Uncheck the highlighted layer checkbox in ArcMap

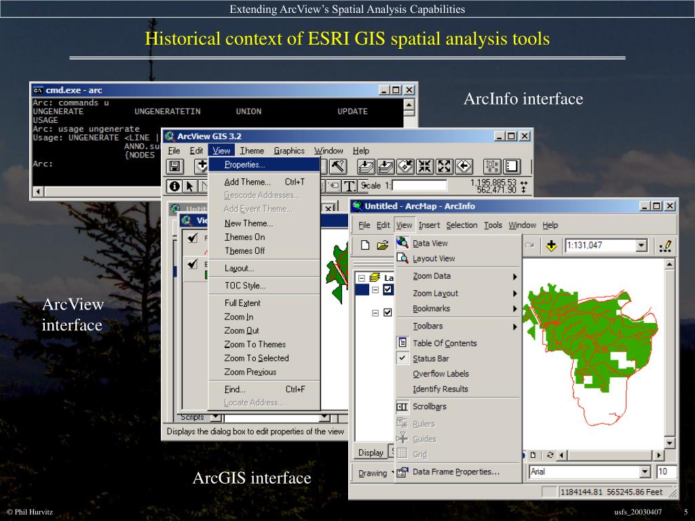[x=388, y=290]
